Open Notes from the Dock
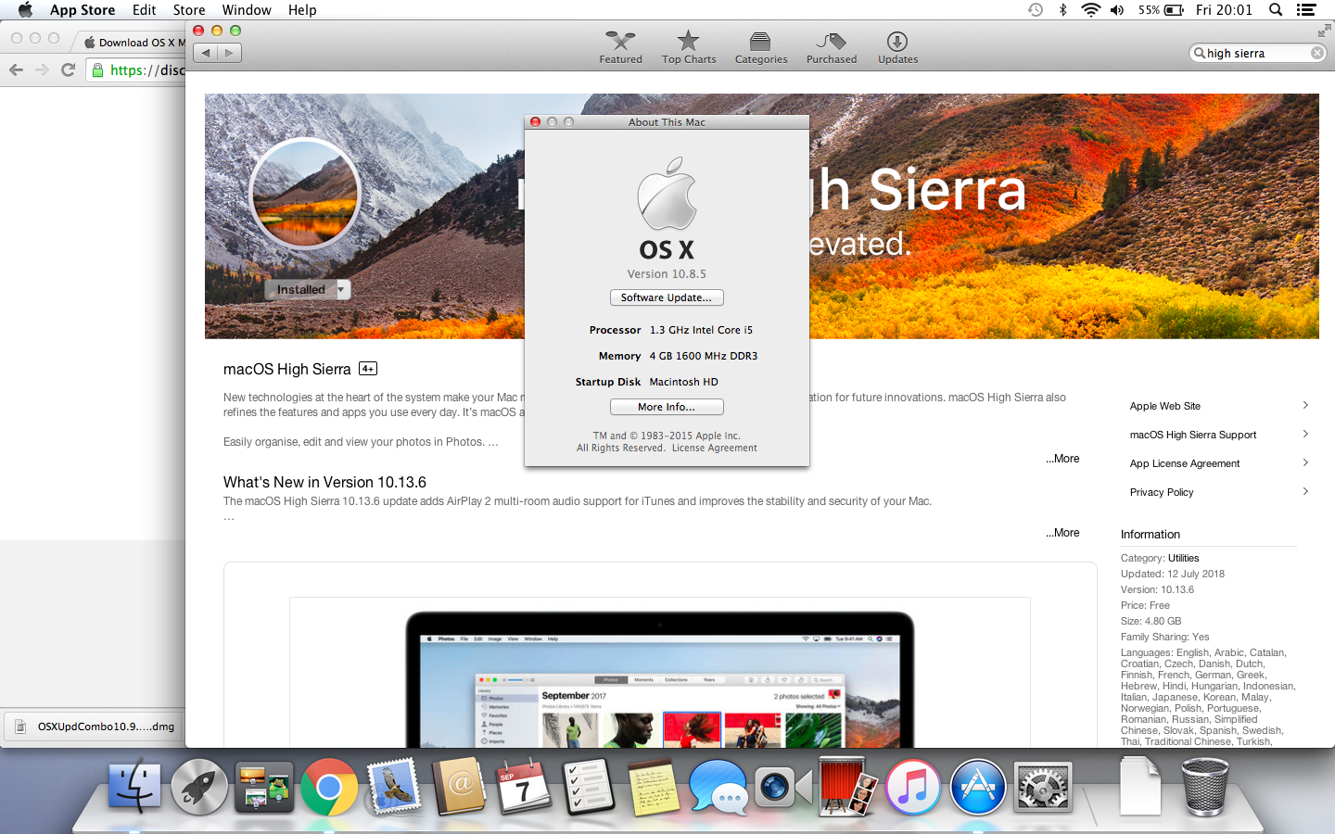The width and height of the screenshot is (1335, 834). coord(654,788)
